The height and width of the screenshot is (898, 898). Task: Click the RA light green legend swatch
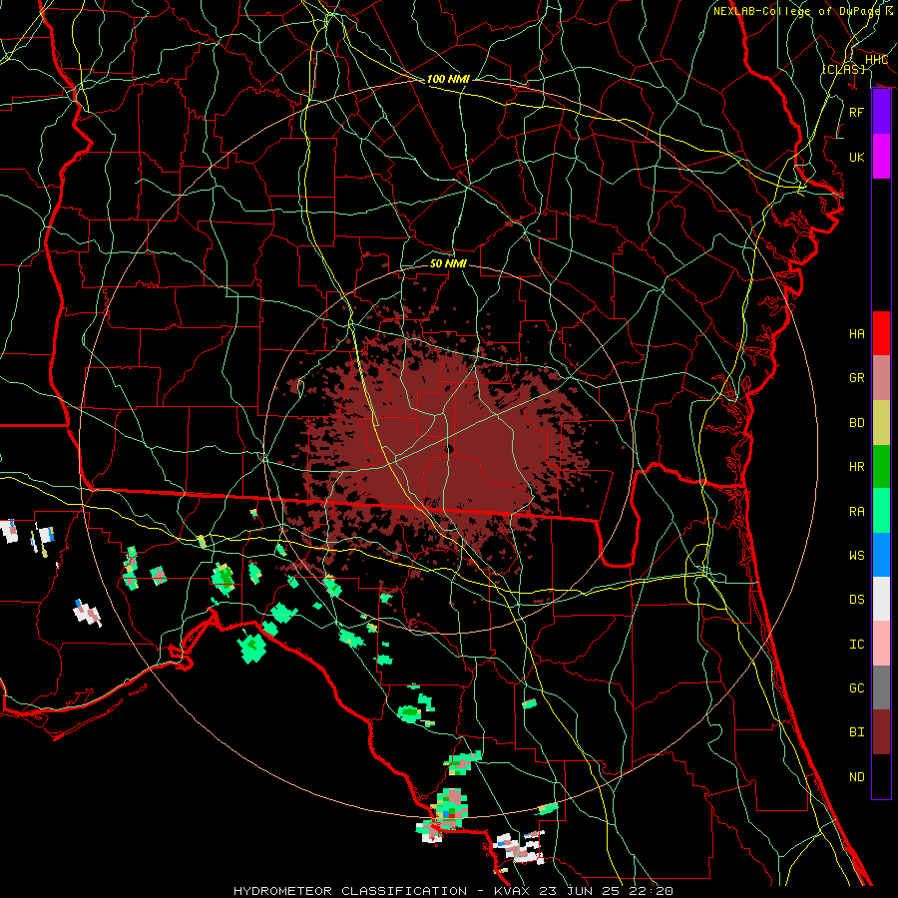(881, 511)
